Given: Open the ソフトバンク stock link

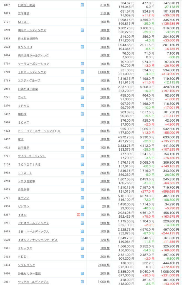Looking at the screenshot, I should [26, 265].
